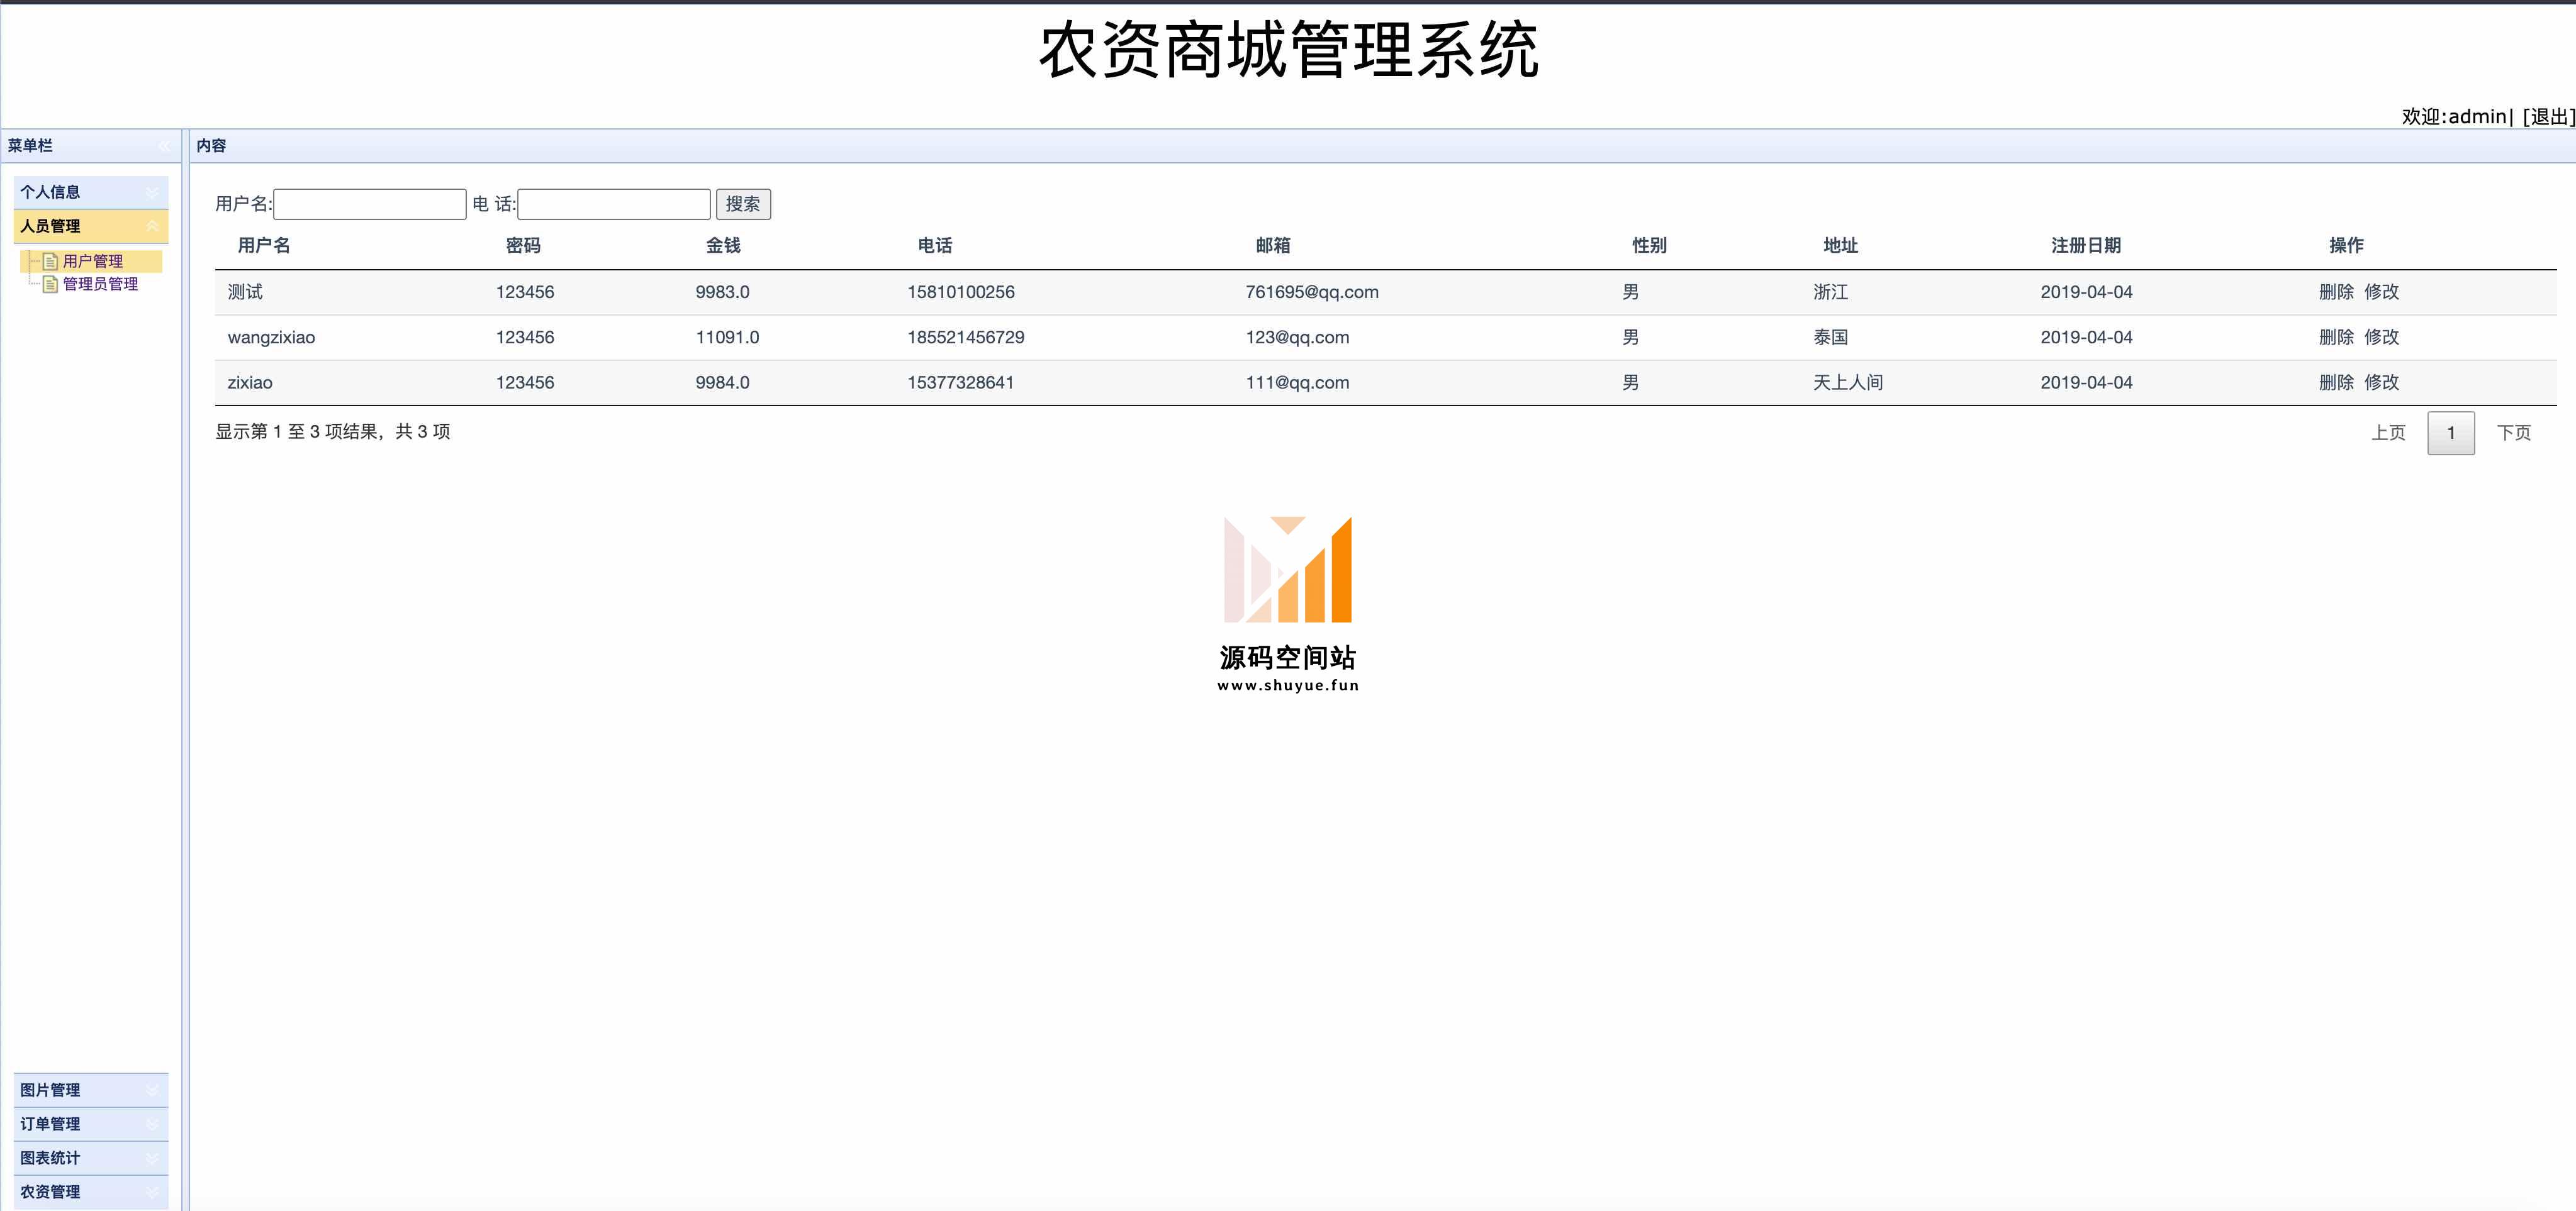
Task: Click the 农资商城管理系统 page title
Action: [1288, 50]
